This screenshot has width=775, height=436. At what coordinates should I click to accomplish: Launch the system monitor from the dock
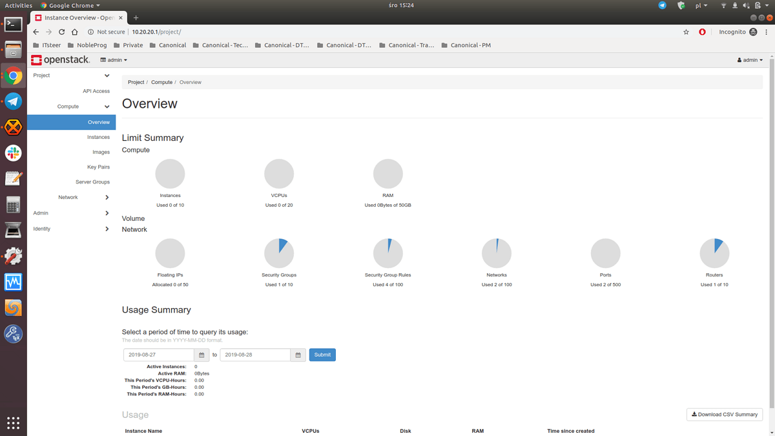pyautogui.click(x=13, y=282)
